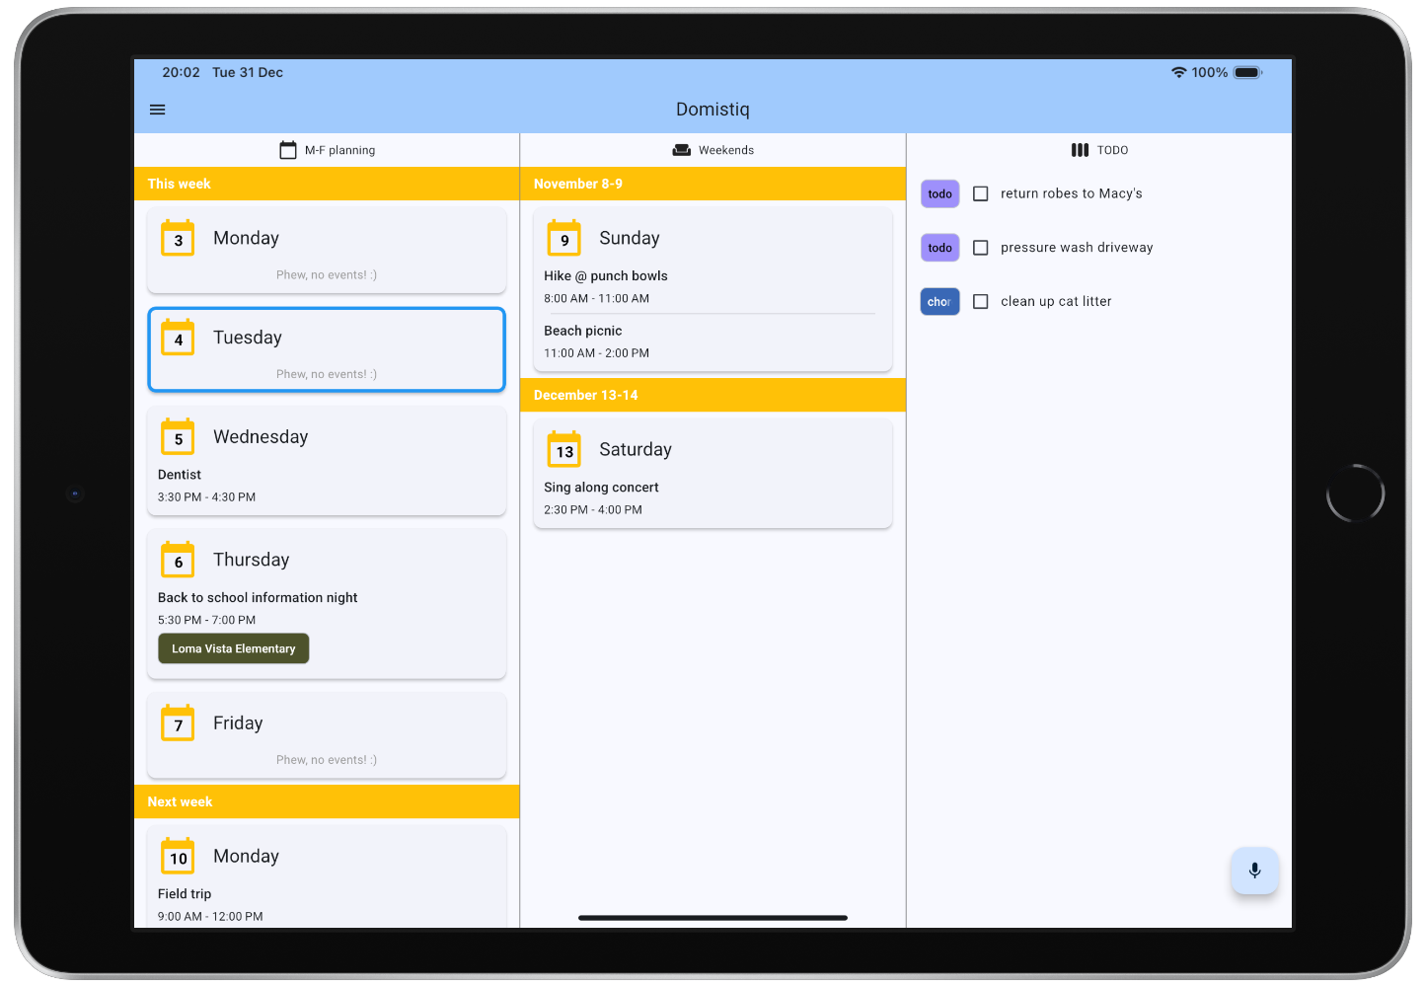
Task: Click the calendar icon beside M-F planning
Action: tap(287, 149)
